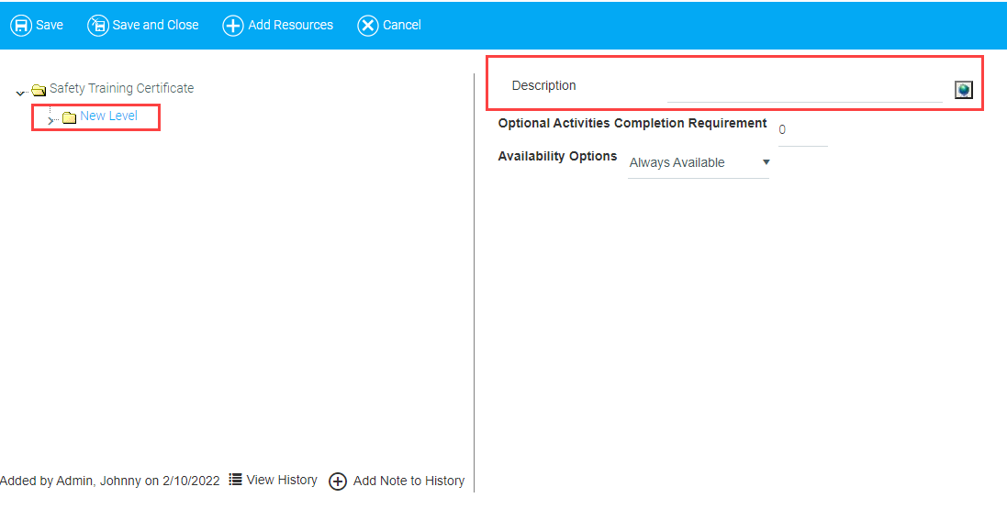The image size is (1007, 509).
Task: Expand the New Level tree node
Action: coord(51,120)
